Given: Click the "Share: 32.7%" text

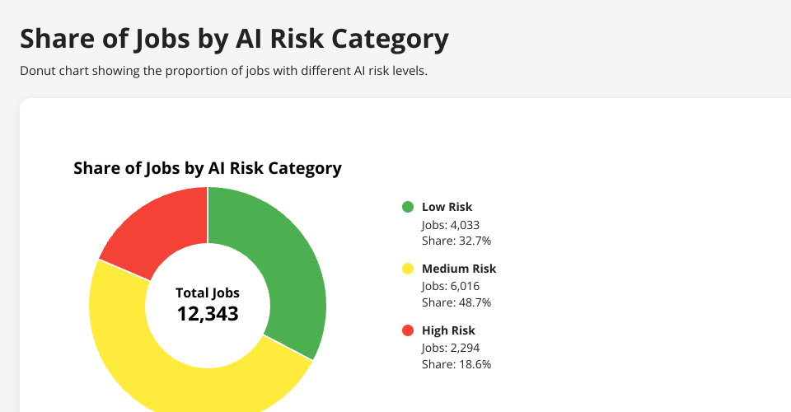Looking at the screenshot, I should pos(456,241).
